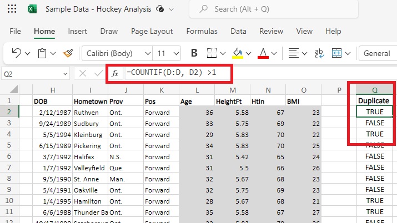
Task: Open the Formulas tab
Action: point(202,32)
